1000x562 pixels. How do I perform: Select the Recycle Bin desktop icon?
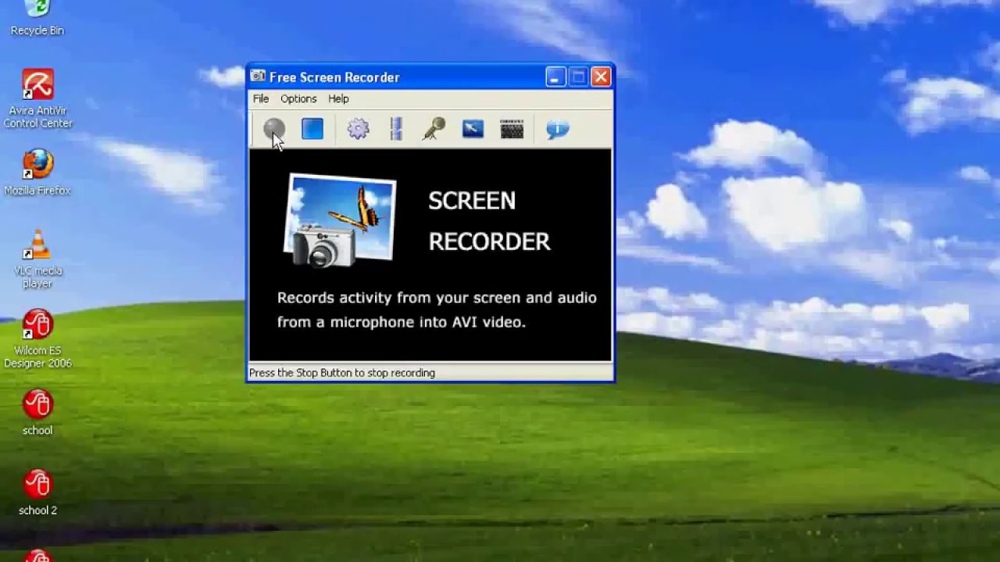click(x=37, y=19)
